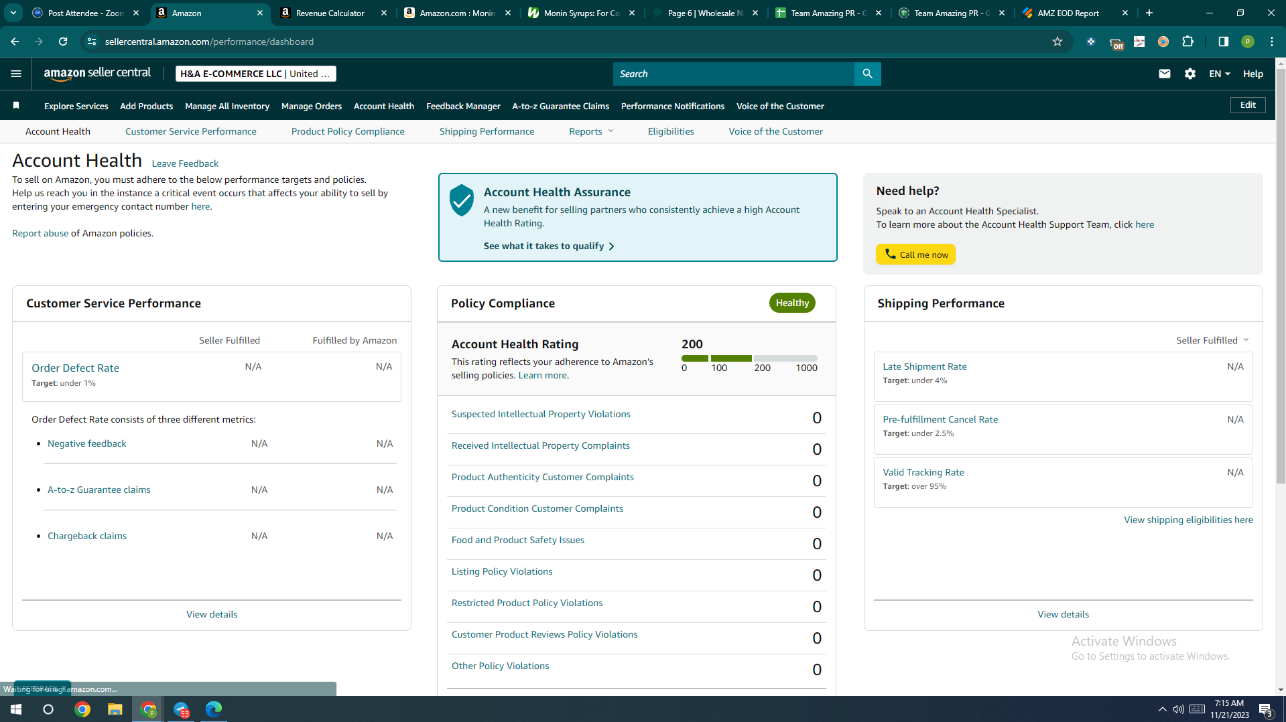The height and width of the screenshot is (722, 1286).
Task: Open Chrome extensions puzzle icon
Action: pyautogui.click(x=1187, y=42)
